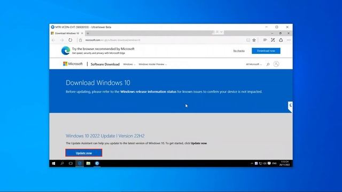Click the browser forward arrow
The image size is (342, 192).
[62, 40]
